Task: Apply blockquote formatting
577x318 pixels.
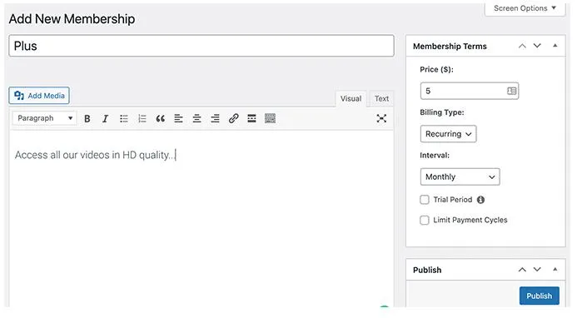Action: pos(160,118)
